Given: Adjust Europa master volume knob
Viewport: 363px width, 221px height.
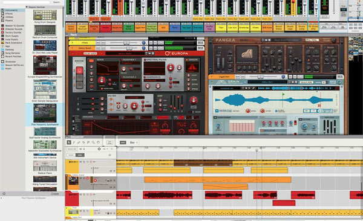Looking at the screenshot, I should [x=194, y=100].
